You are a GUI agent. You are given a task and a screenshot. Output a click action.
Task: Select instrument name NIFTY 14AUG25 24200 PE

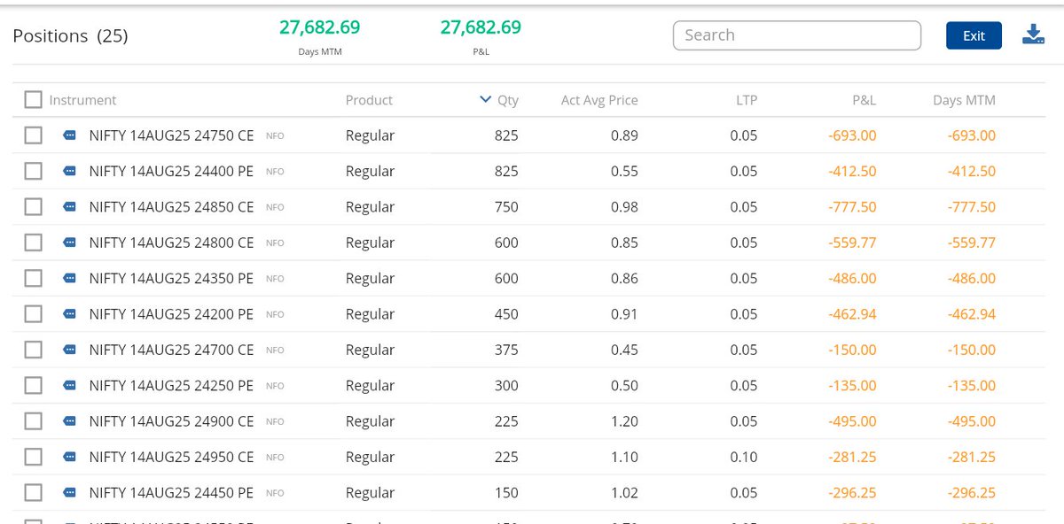click(x=171, y=314)
